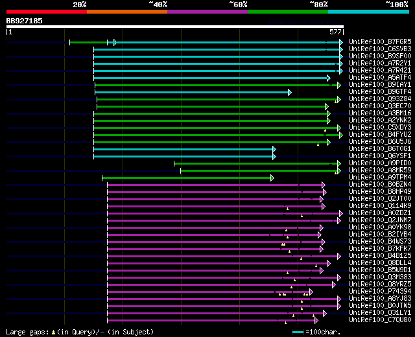This screenshot has width=415, height=337.
Task: Select the UniRef100_A8MR59 label
Action: tap(380, 170)
